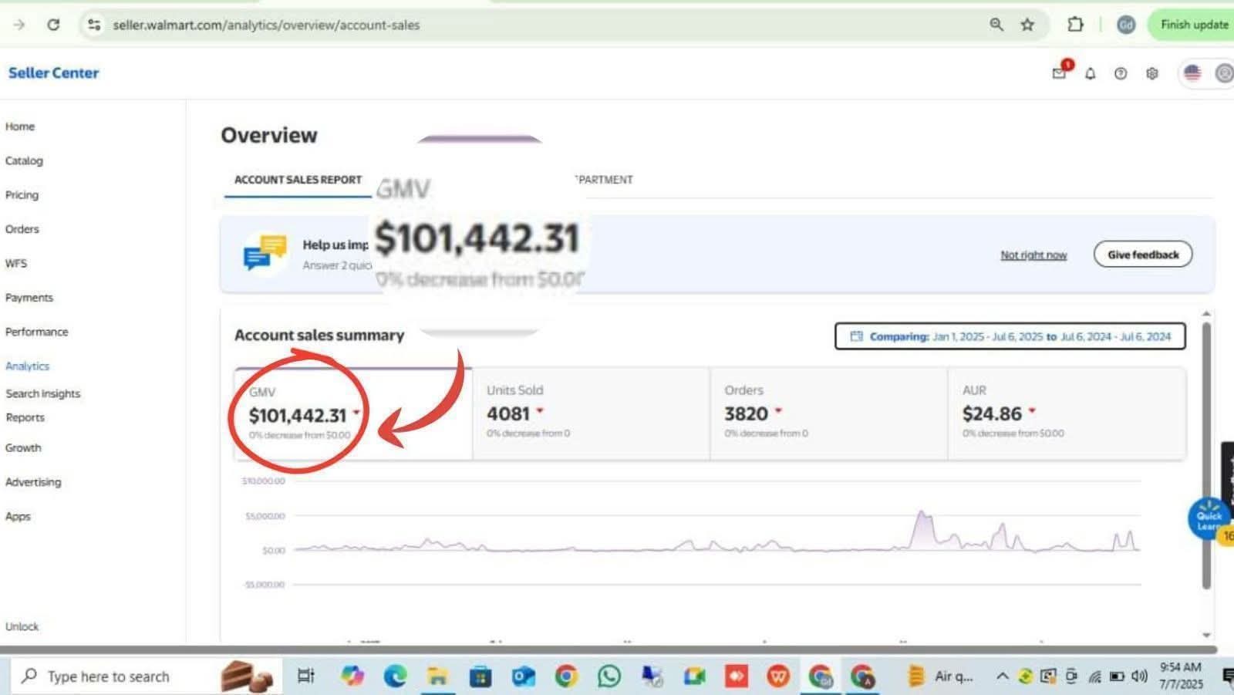
Task: Open Microsoft Store from the taskbar
Action: pos(480,676)
